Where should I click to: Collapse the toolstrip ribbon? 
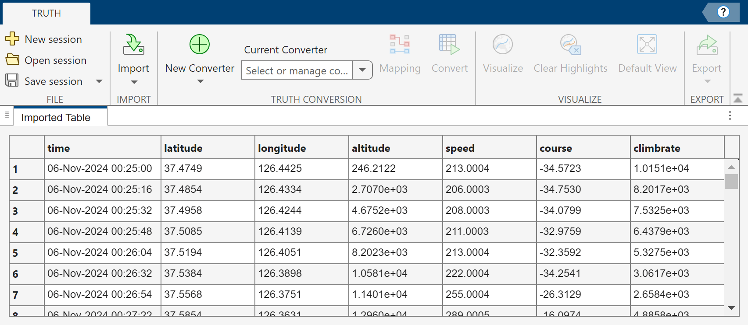pos(738,99)
